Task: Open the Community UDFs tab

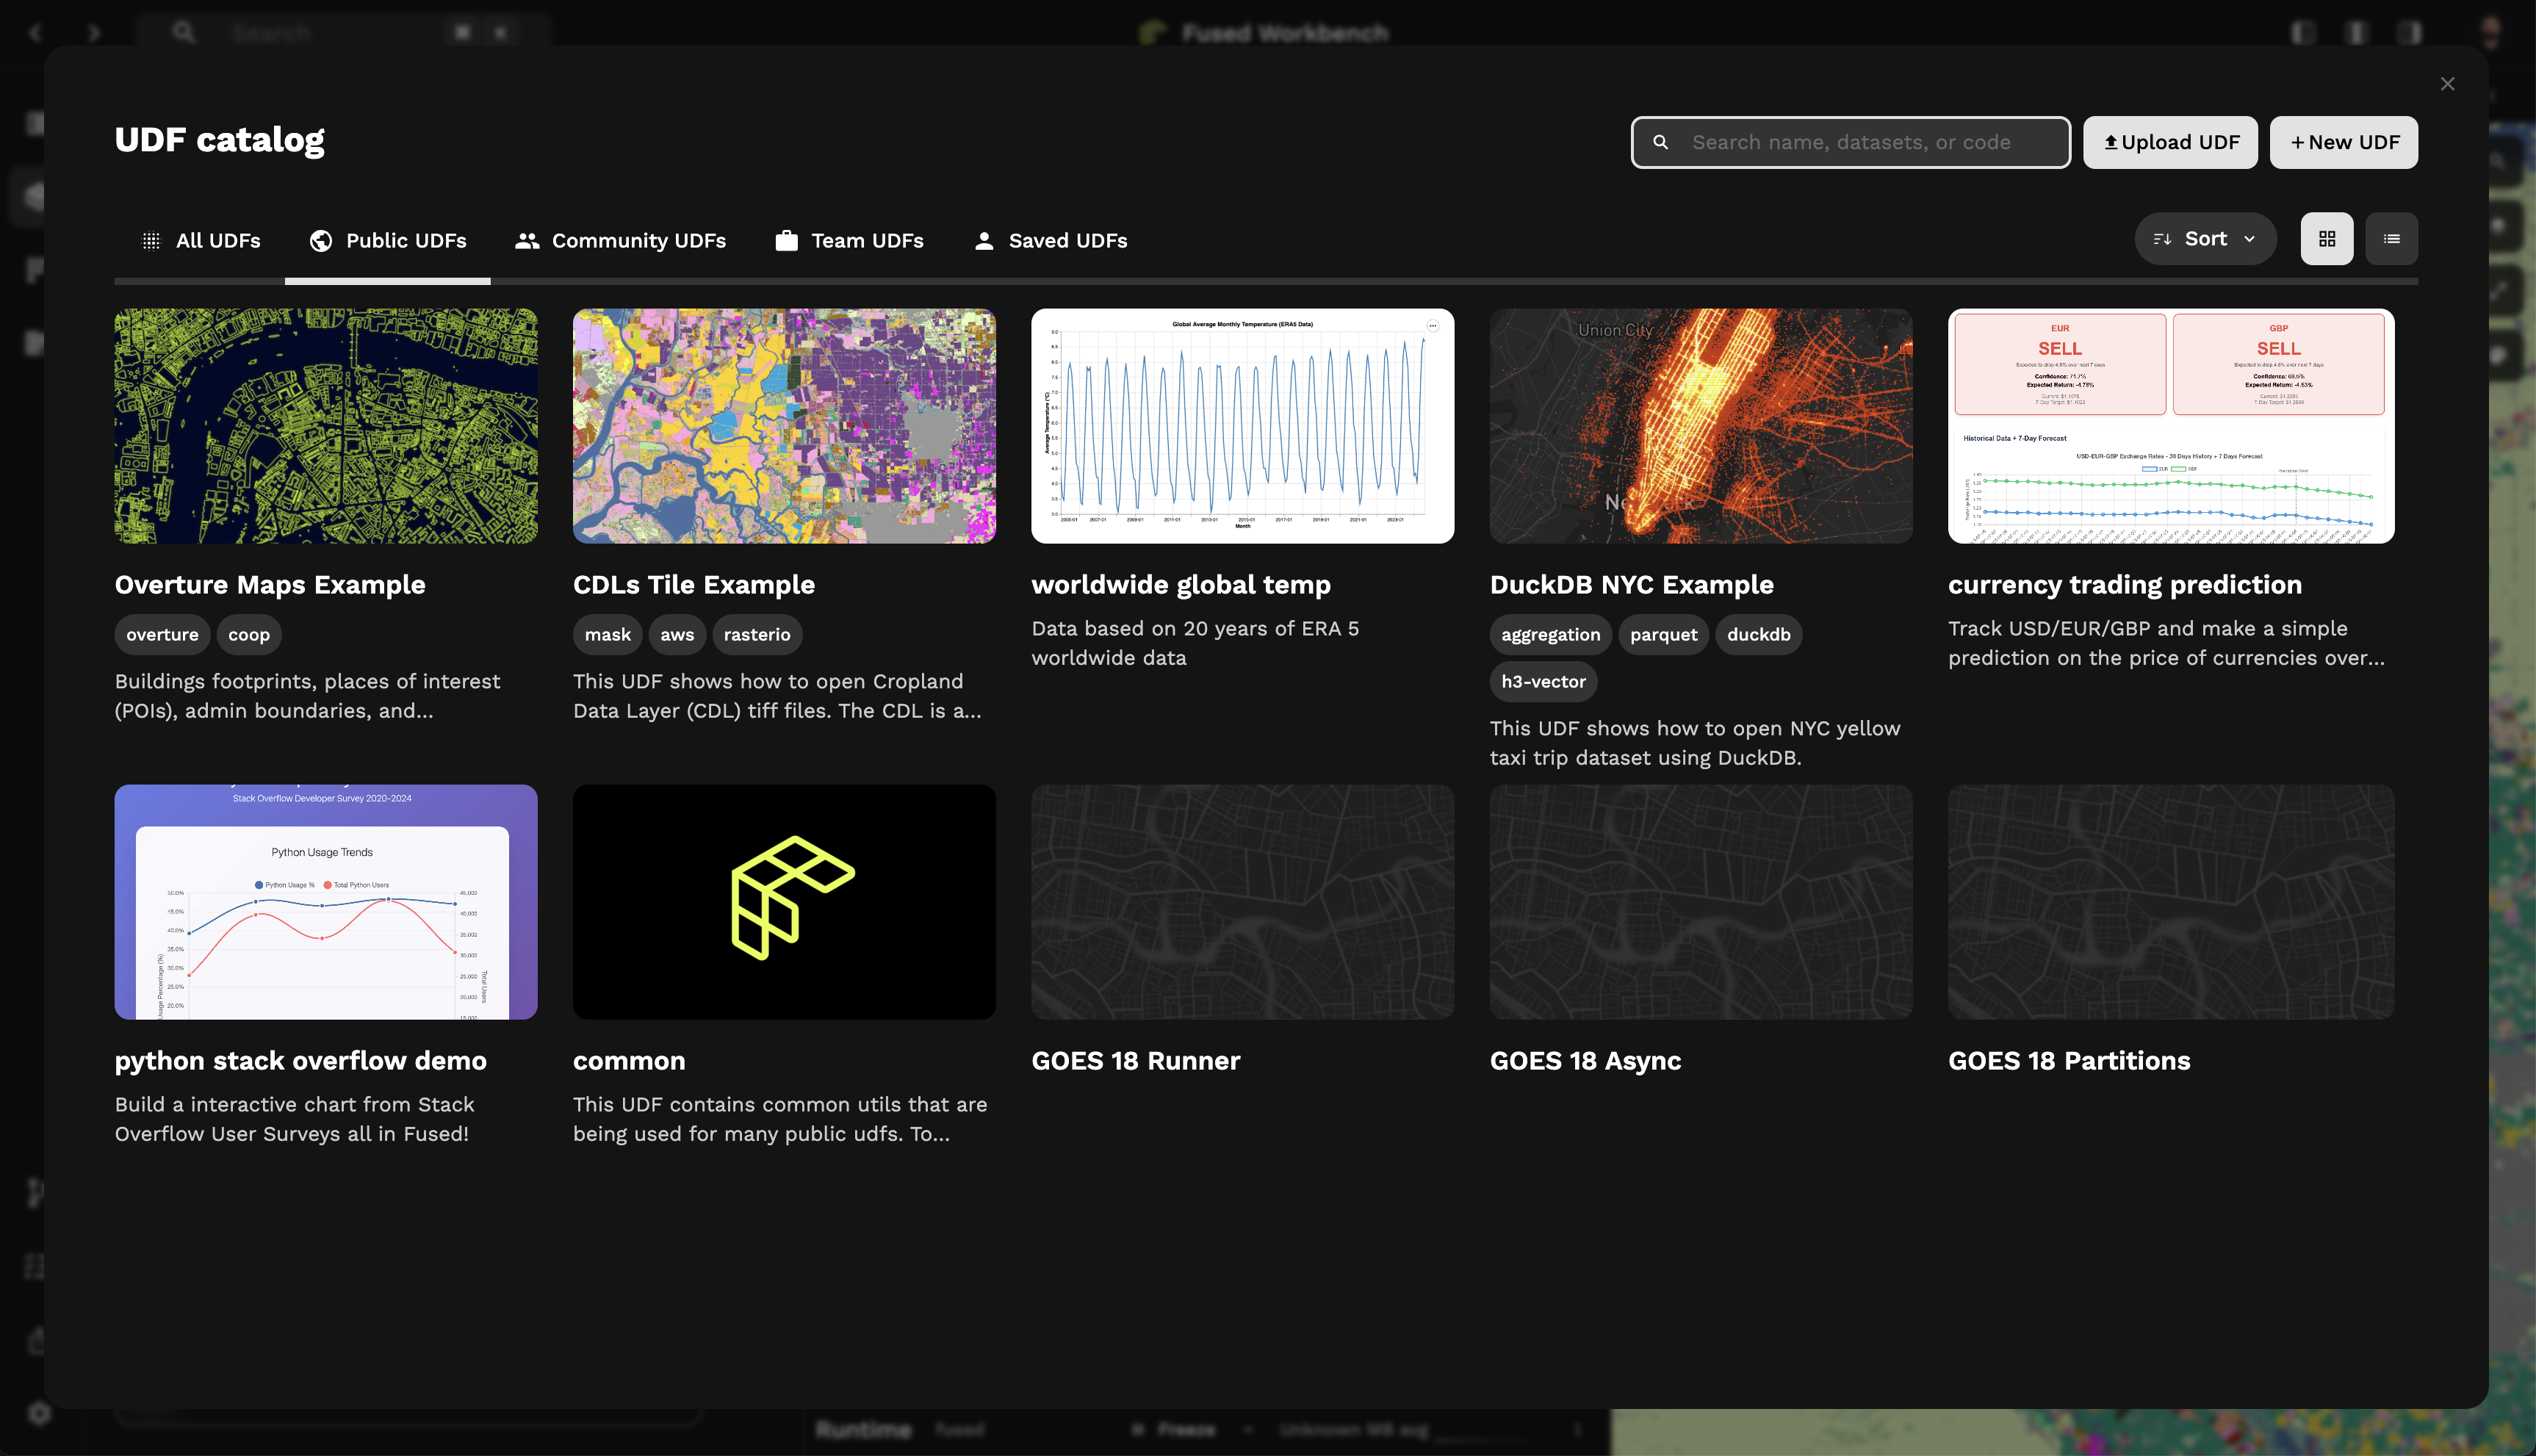Action: point(620,241)
